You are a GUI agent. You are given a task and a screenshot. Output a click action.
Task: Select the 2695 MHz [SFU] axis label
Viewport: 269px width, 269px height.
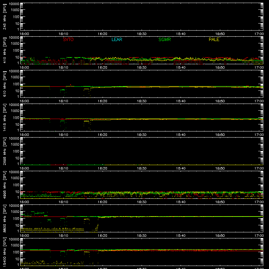[5, 151]
